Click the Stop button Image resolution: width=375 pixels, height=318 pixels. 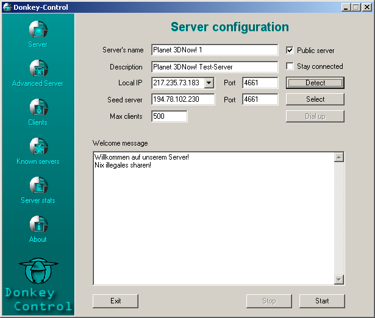[x=269, y=301]
